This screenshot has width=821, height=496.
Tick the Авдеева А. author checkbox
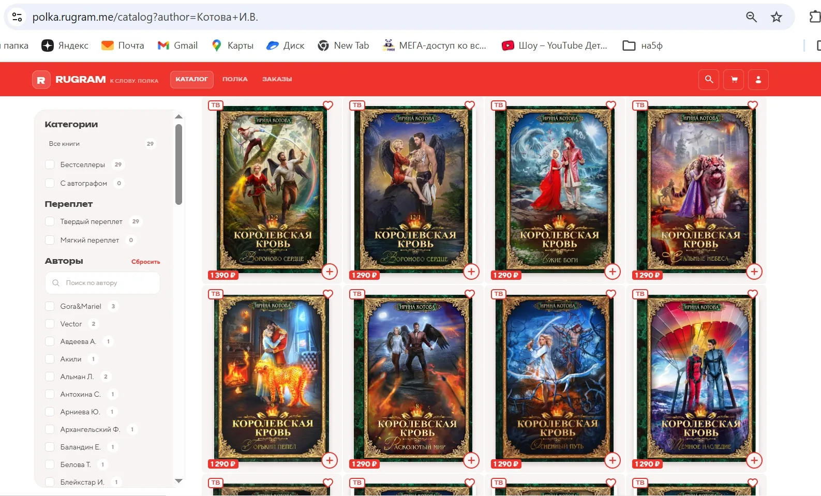click(x=50, y=341)
